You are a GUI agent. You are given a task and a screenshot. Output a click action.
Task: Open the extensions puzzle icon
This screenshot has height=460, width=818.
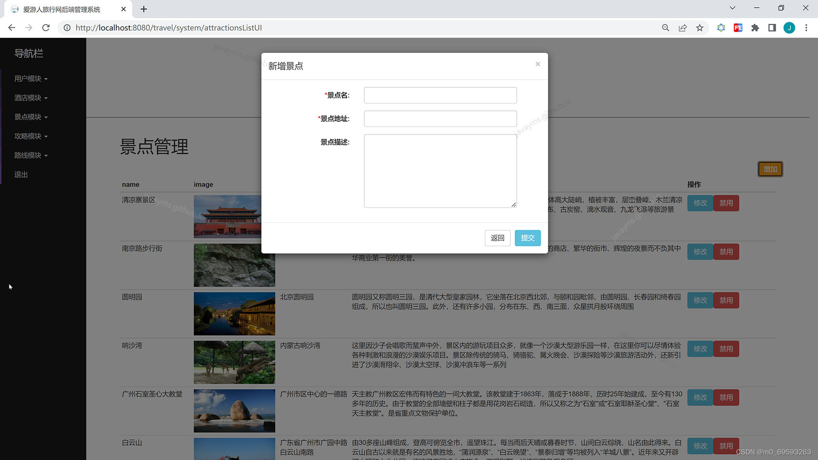755,28
